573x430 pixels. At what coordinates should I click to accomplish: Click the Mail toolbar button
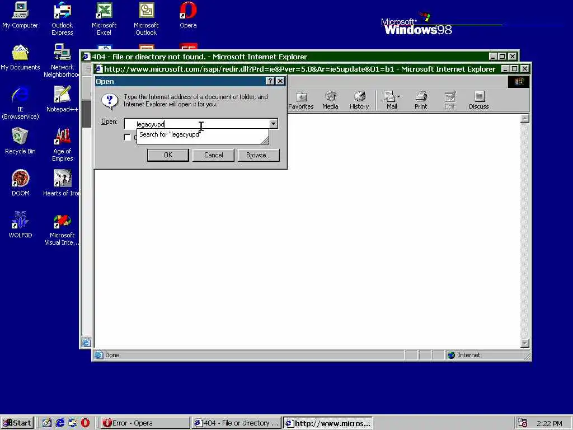point(390,100)
